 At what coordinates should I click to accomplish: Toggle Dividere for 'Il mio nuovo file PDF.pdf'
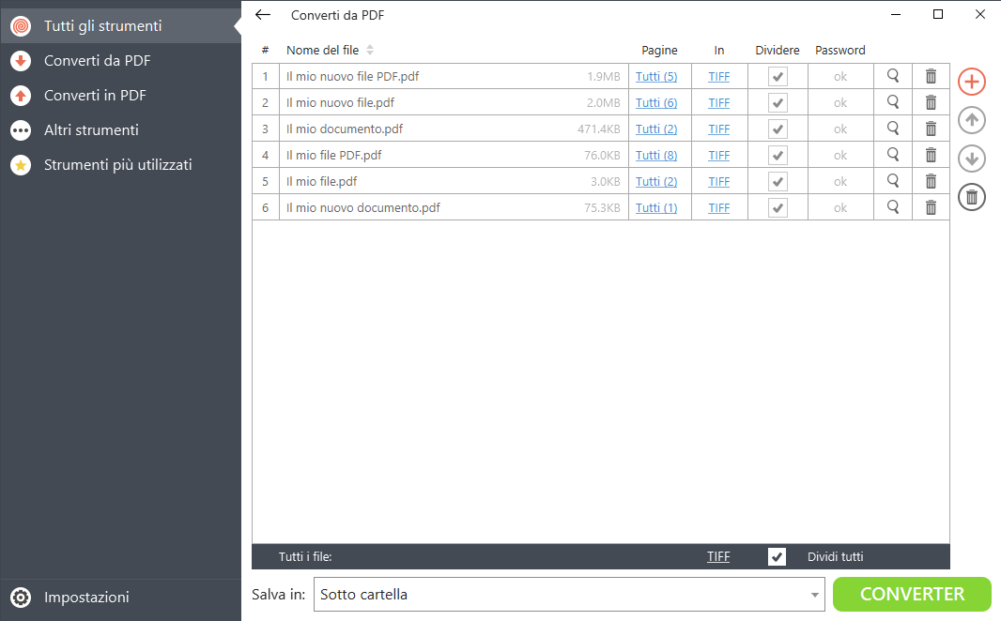[x=778, y=77]
